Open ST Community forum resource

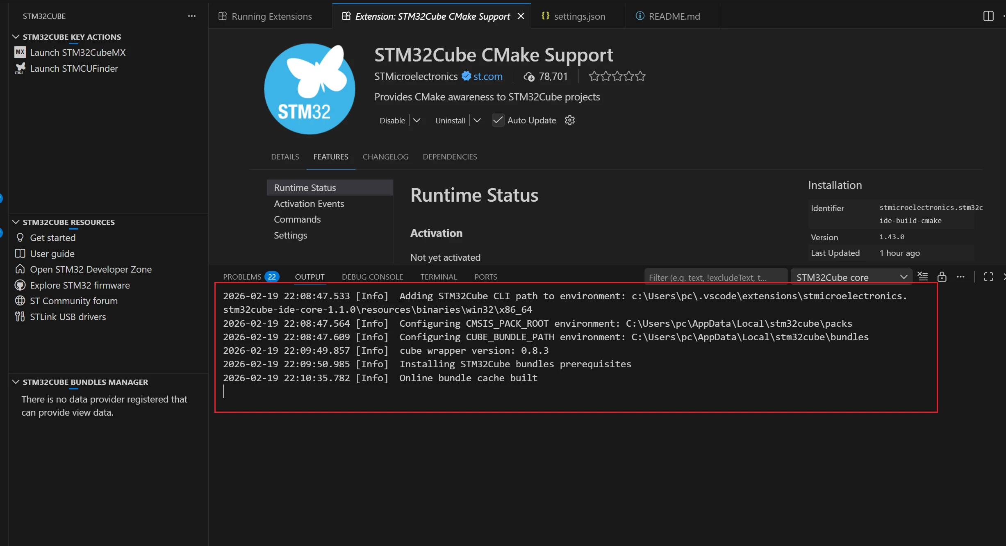(74, 301)
